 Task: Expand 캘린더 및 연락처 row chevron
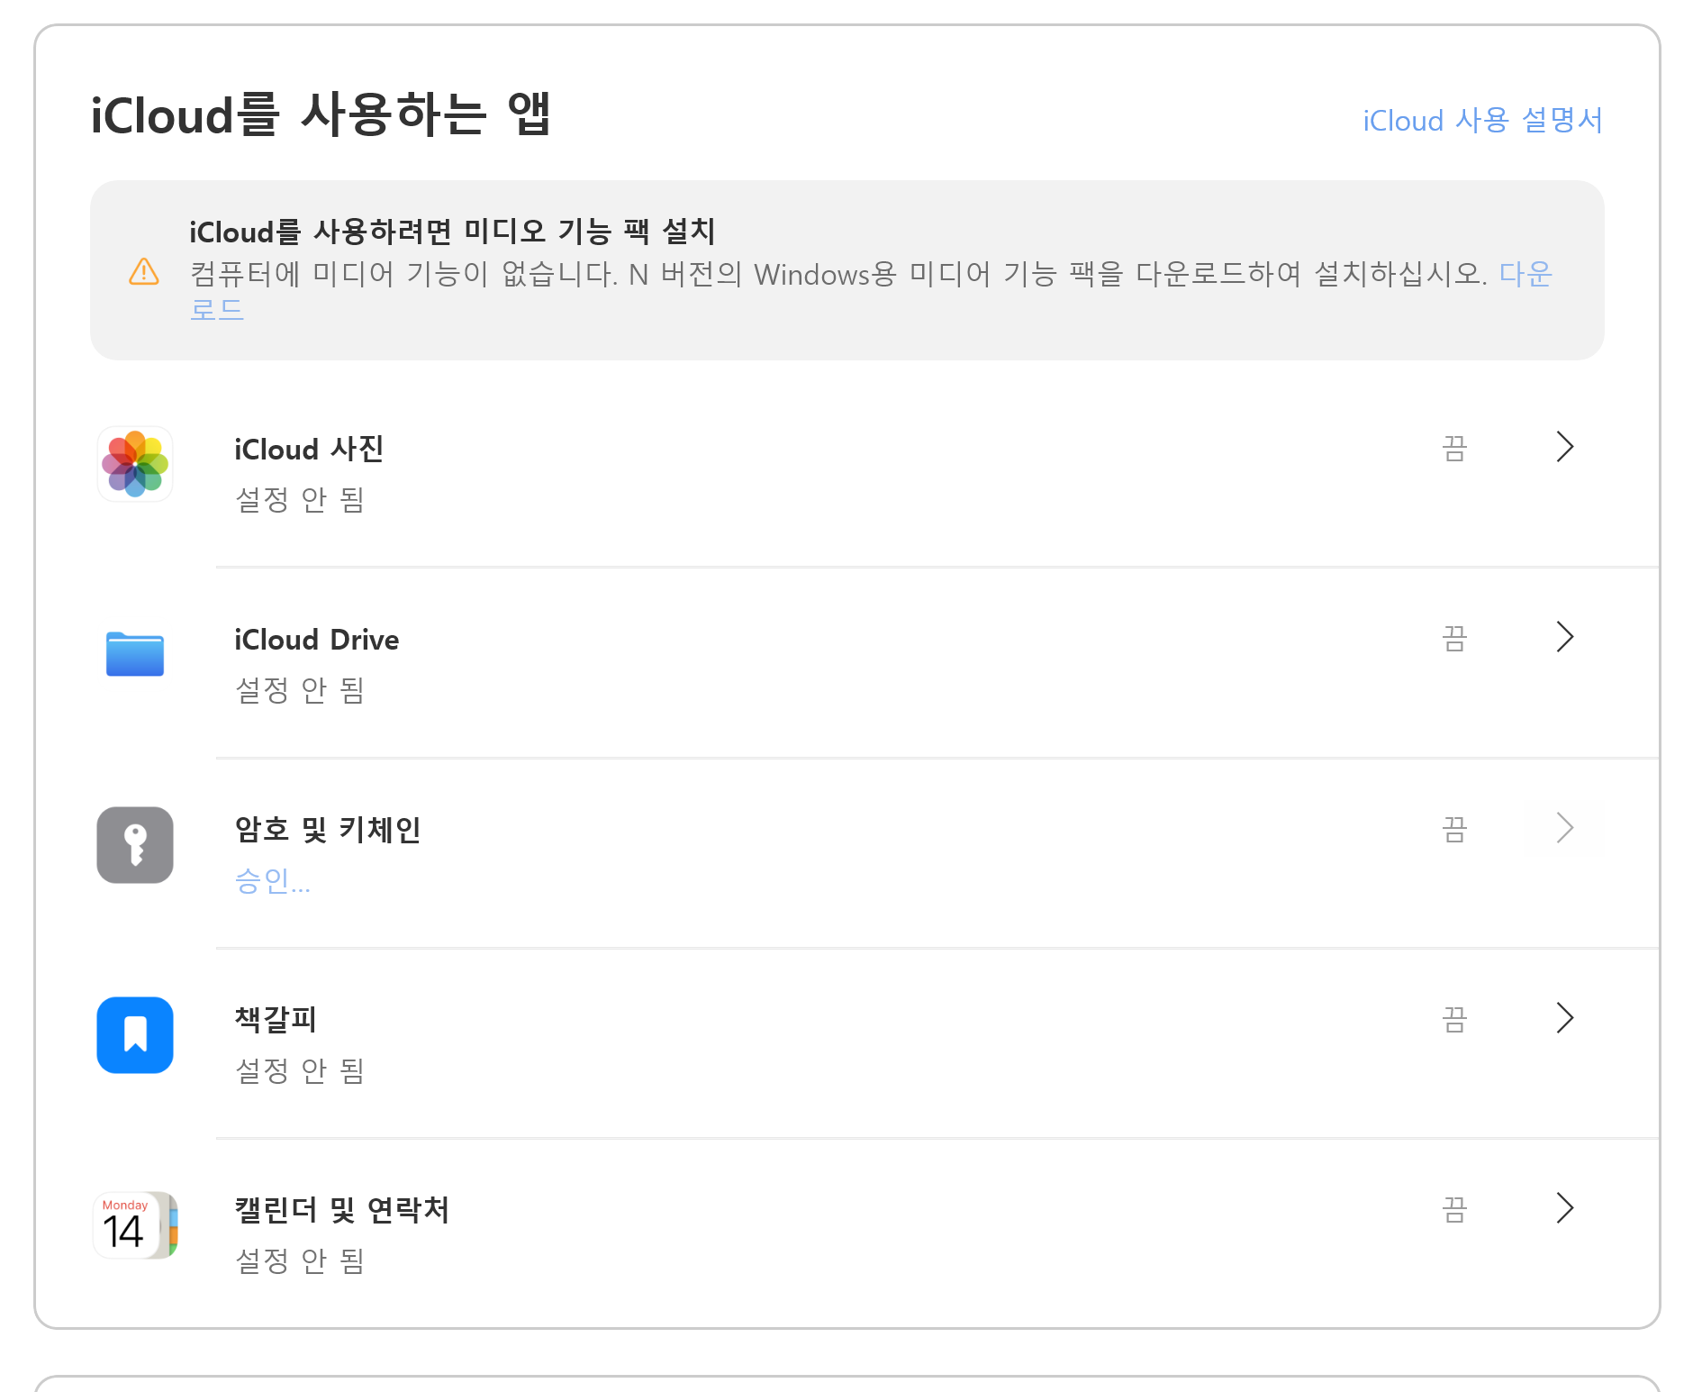(x=1565, y=1208)
